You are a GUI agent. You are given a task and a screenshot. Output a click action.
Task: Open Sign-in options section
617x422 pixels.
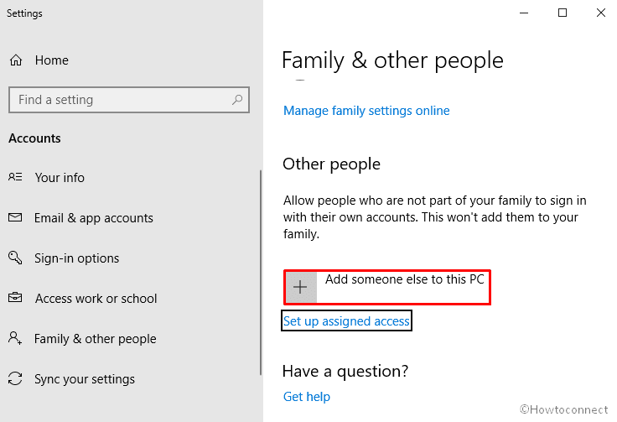click(x=77, y=258)
